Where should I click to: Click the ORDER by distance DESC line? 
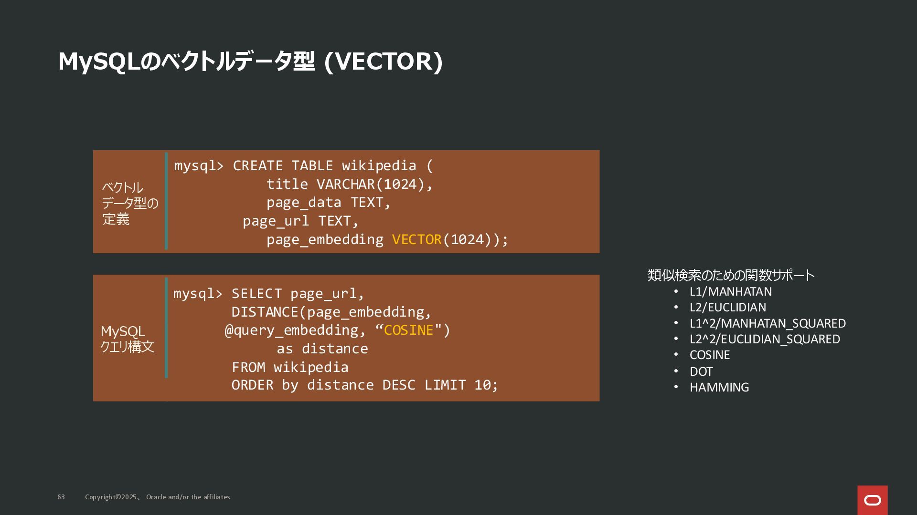[364, 385]
